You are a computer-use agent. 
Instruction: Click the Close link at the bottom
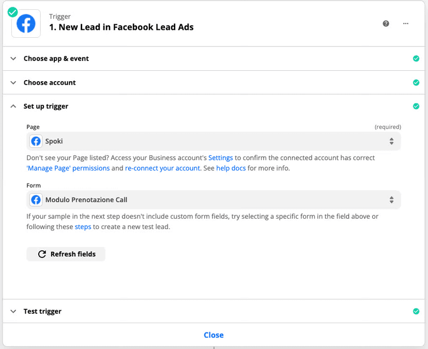(x=213, y=335)
